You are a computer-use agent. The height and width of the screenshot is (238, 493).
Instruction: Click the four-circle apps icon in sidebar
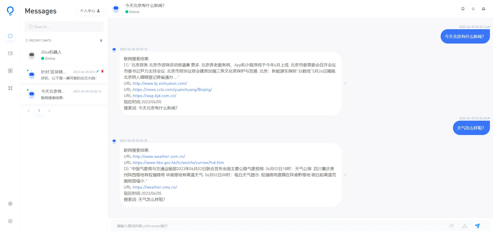coord(10,71)
